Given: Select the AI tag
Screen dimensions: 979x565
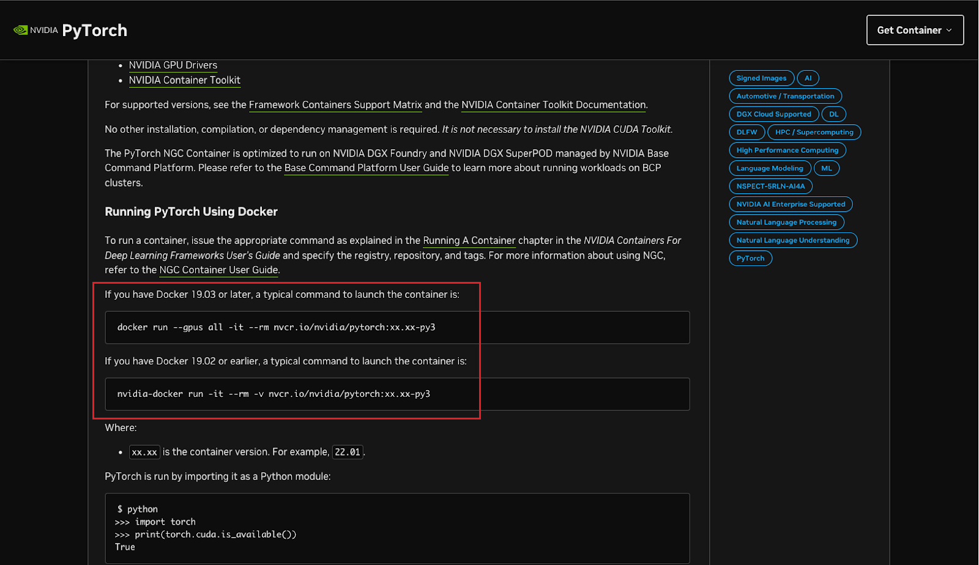Looking at the screenshot, I should (808, 78).
